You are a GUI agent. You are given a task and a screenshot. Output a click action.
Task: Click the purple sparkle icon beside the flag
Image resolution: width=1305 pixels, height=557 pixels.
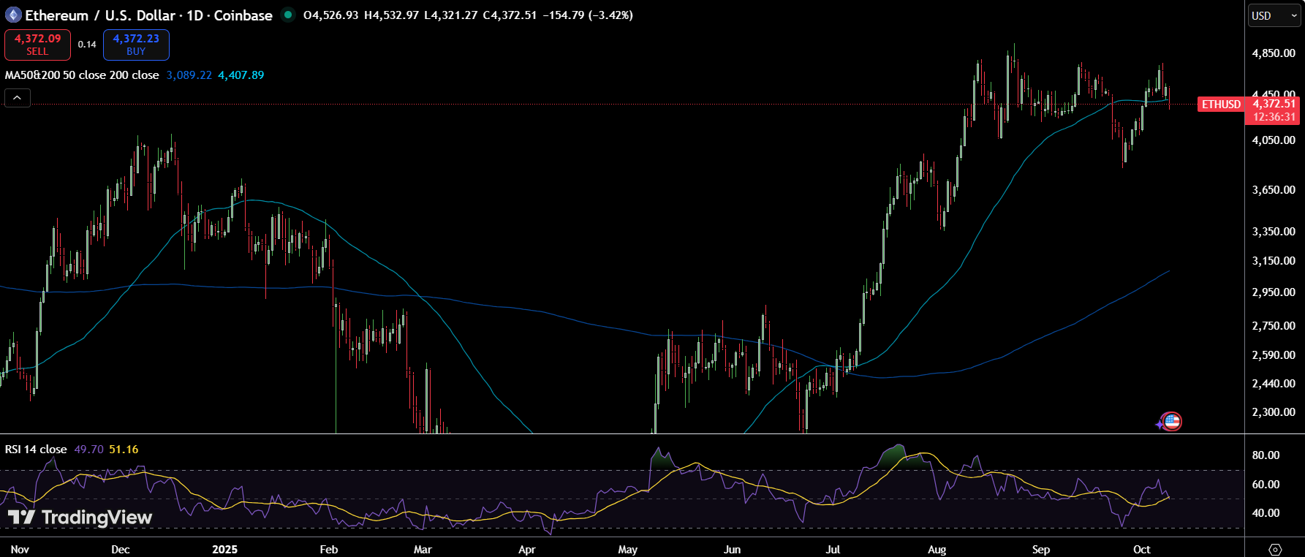(1160, 423)
